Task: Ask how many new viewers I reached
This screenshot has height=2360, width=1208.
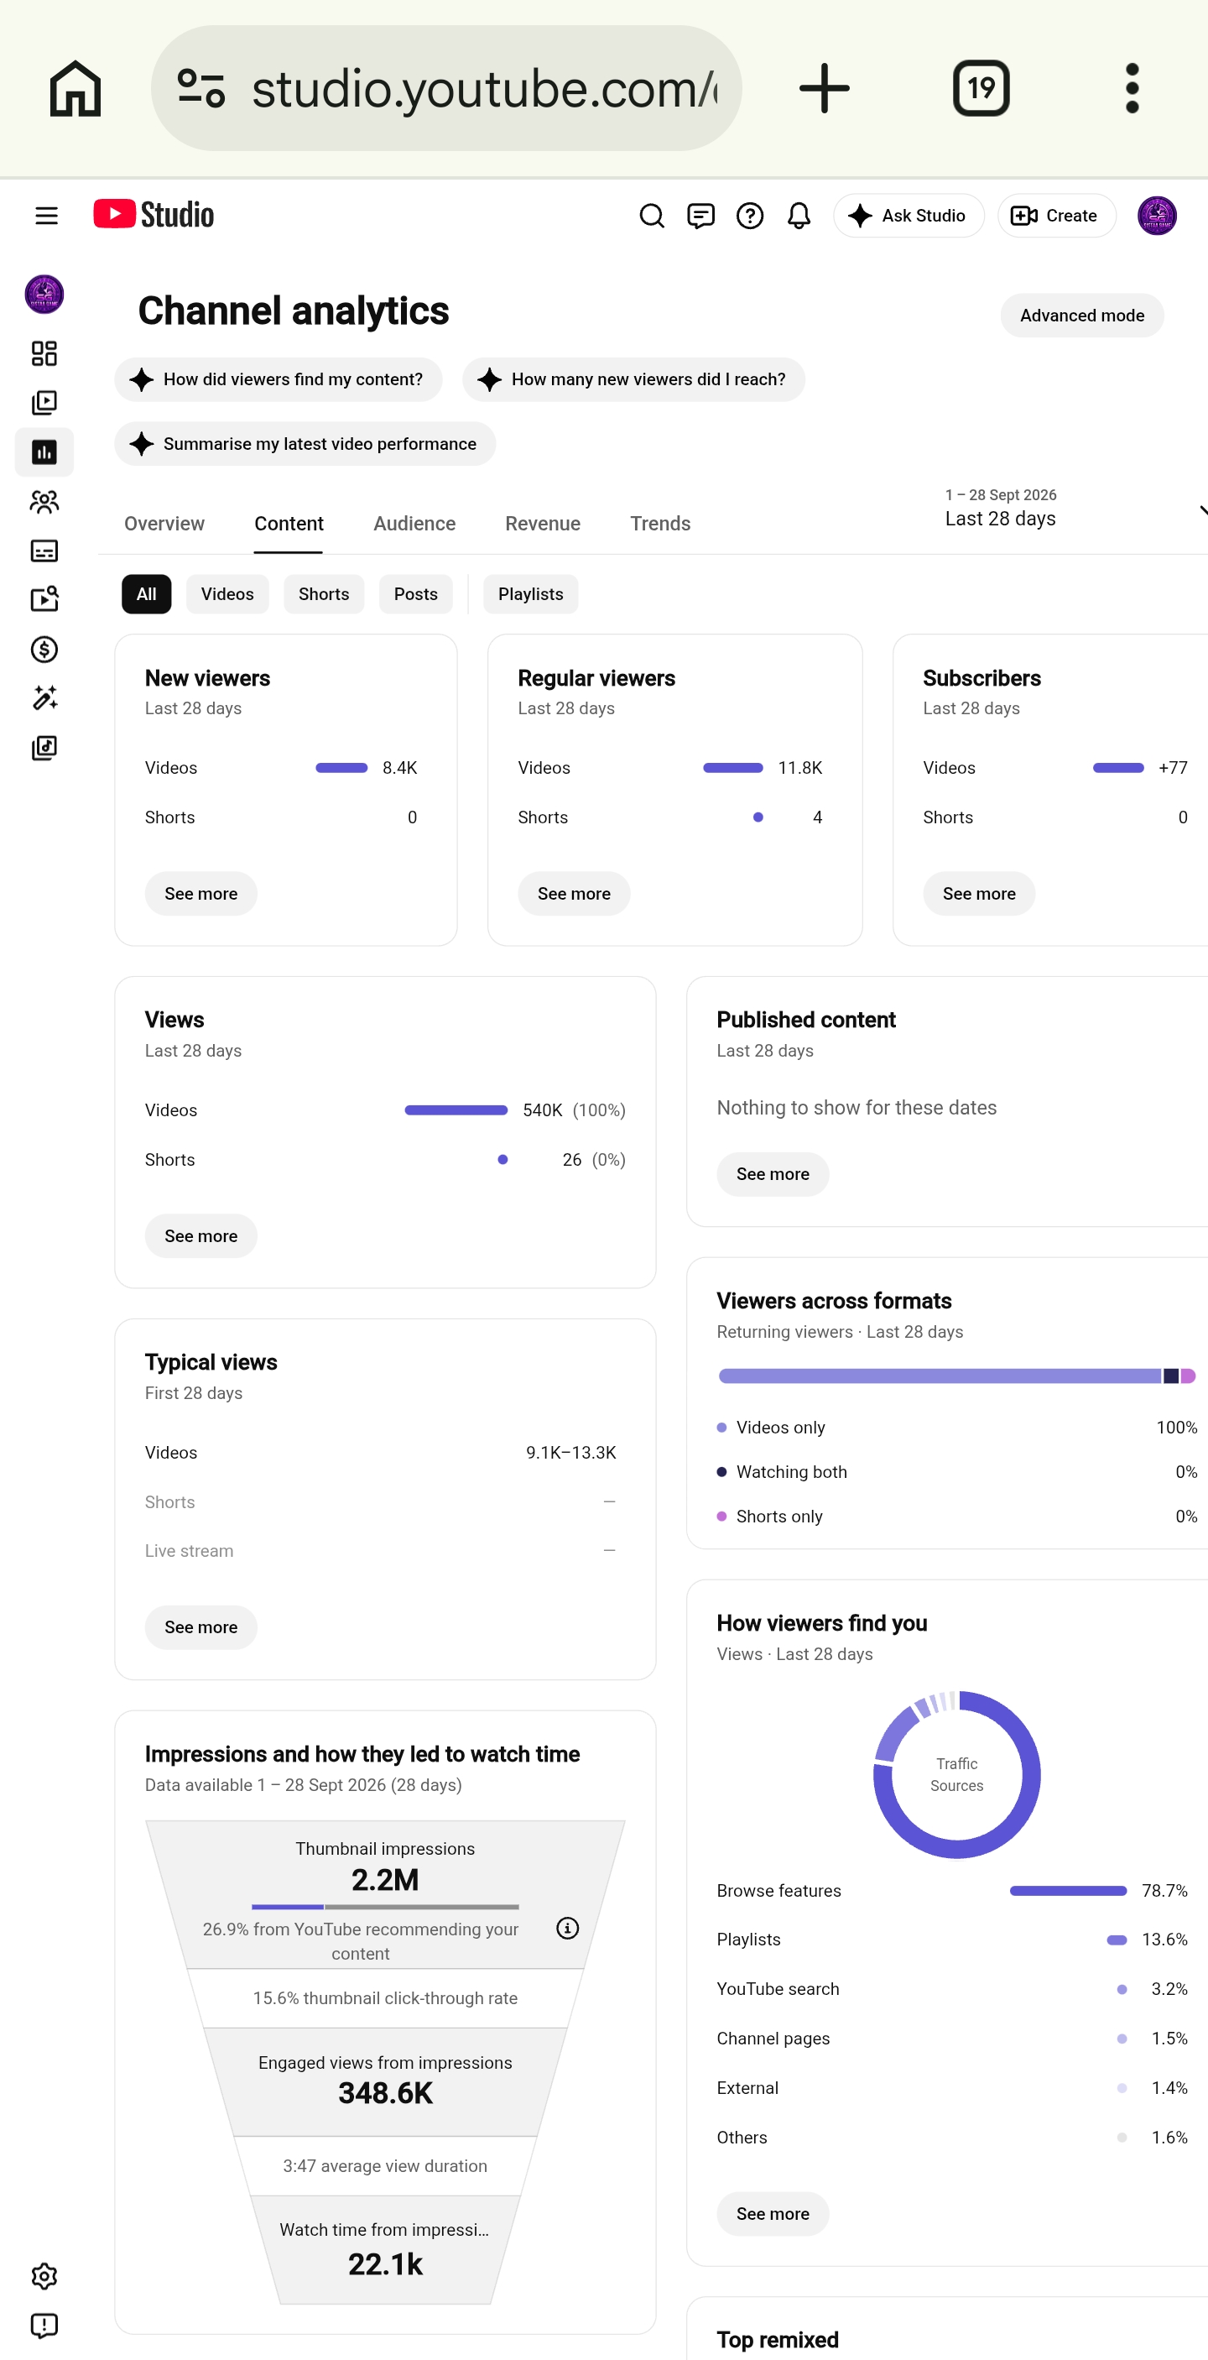Action: 633,379
